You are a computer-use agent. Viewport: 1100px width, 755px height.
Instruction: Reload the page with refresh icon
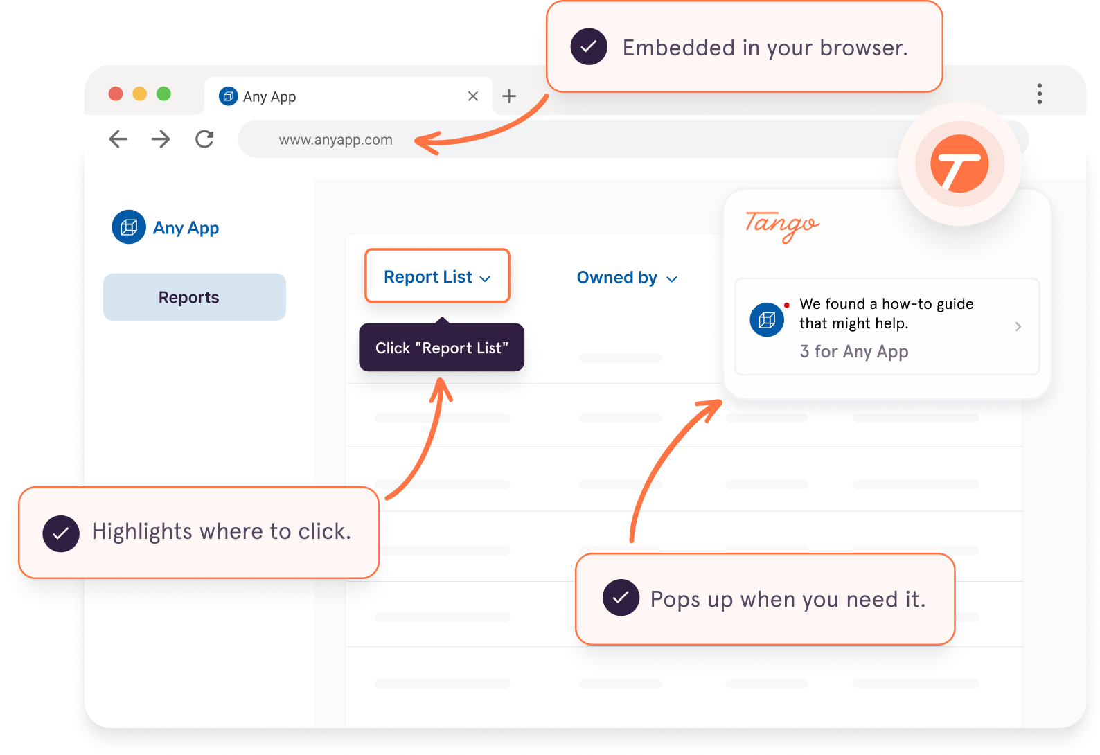pos(204,139)
